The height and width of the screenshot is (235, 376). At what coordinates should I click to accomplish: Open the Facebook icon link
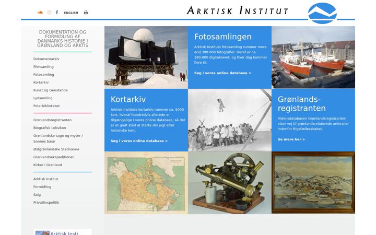tap(57, 12)
